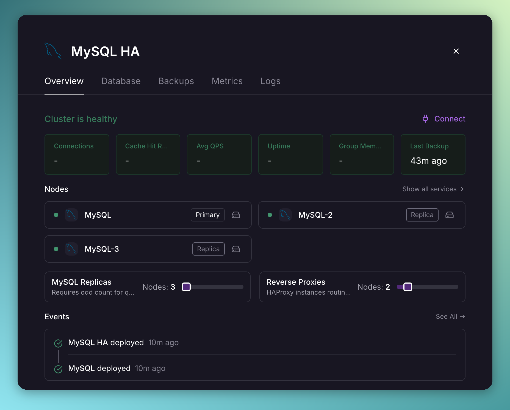
Task: Open the storage disk icon for MySQL node
Action: pyautogui.click(x=236, y=215)
